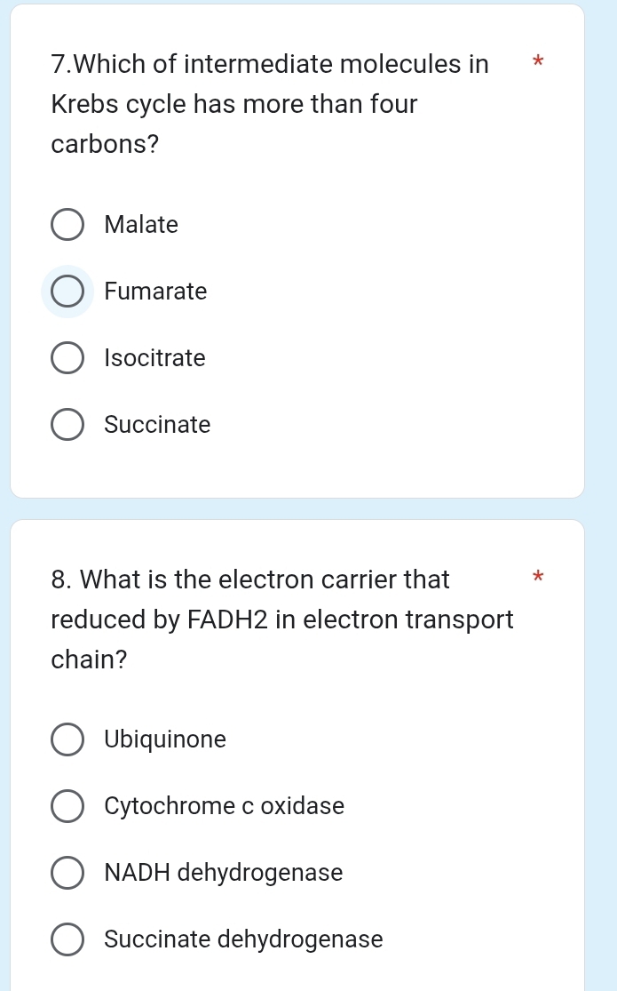Select the Cytochrome c oxidase option
617x991 pixels.
67,805
